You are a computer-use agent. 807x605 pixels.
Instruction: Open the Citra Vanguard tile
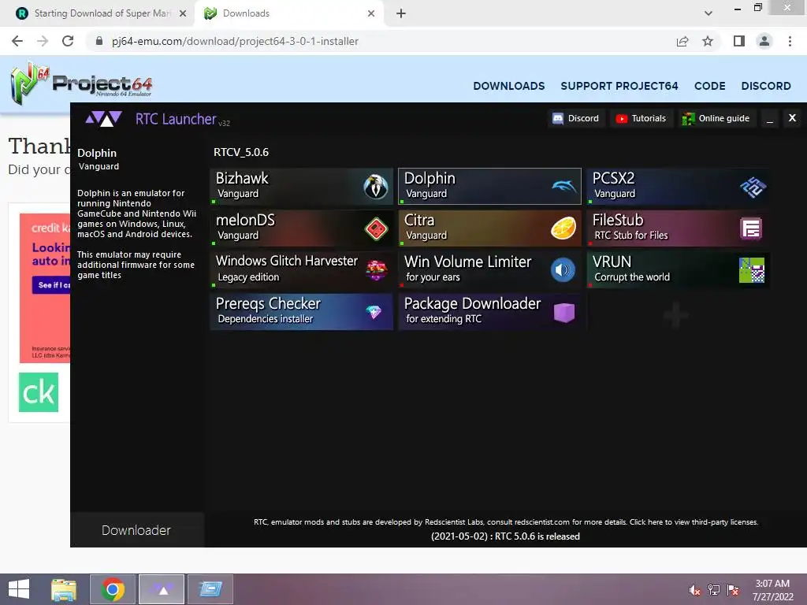click(489, 228)
